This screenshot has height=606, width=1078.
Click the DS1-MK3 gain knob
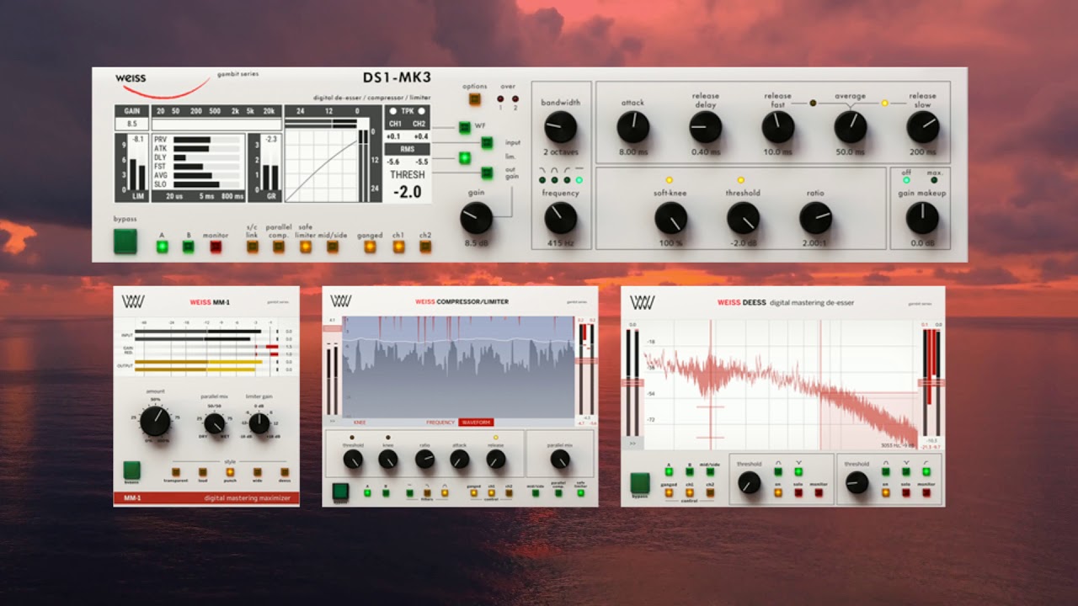[476, 219]
